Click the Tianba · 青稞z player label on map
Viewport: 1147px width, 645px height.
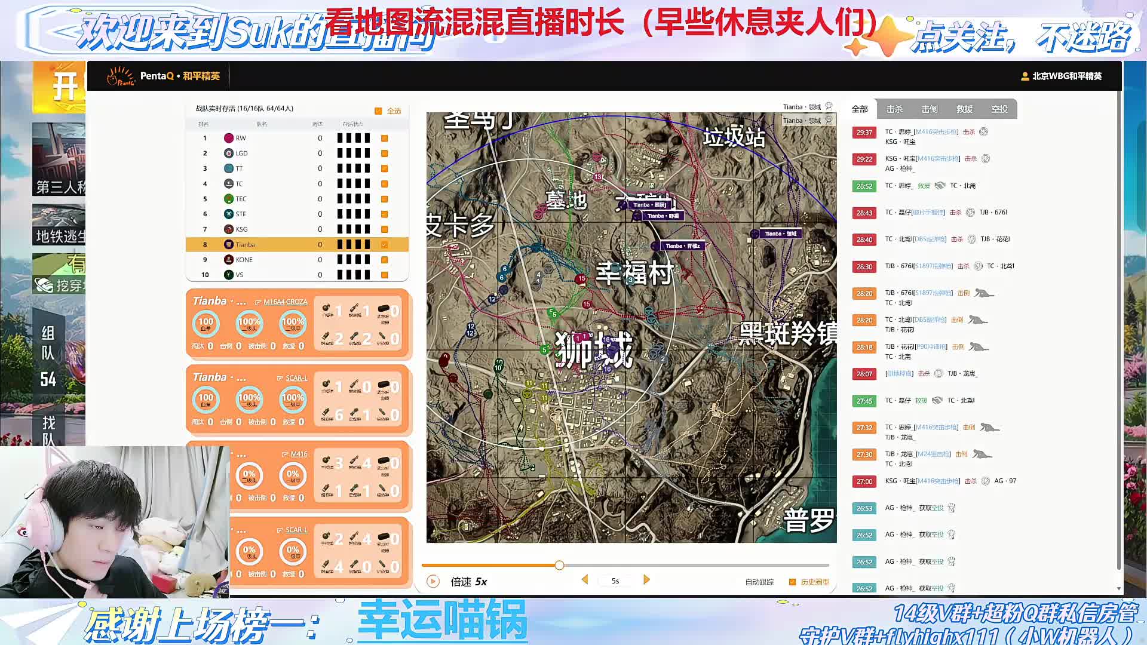683,246
